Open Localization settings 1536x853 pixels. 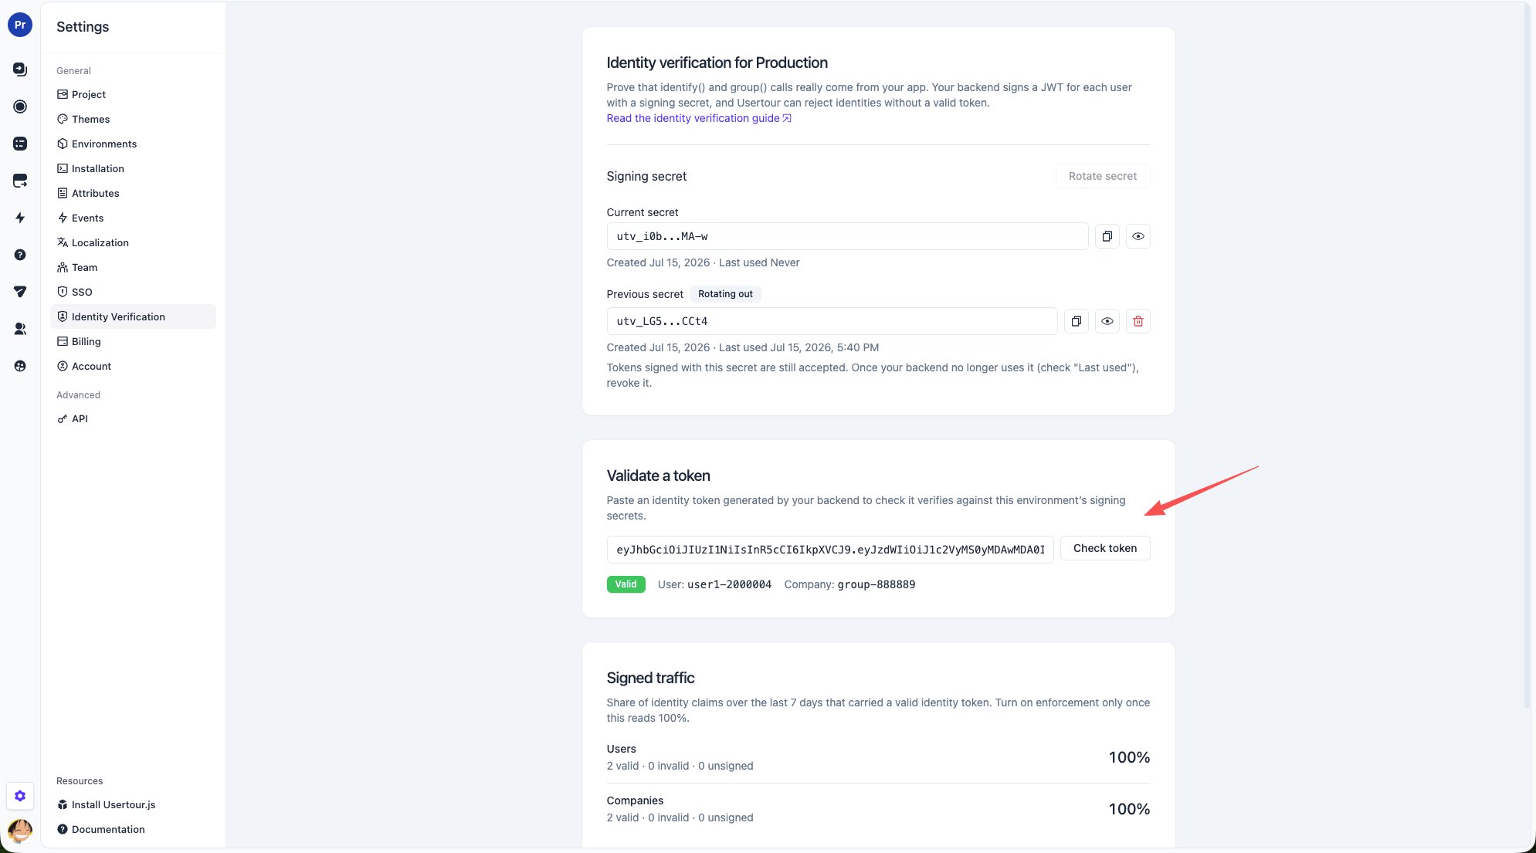click(x=133, y=242)
